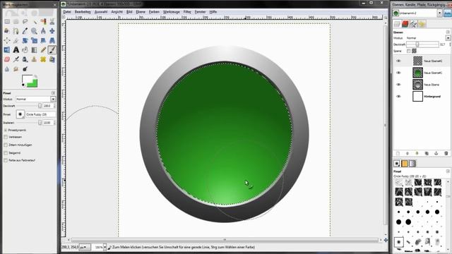
Task: Open the brushes panel tab menu
Action: [x=448, y=171]
